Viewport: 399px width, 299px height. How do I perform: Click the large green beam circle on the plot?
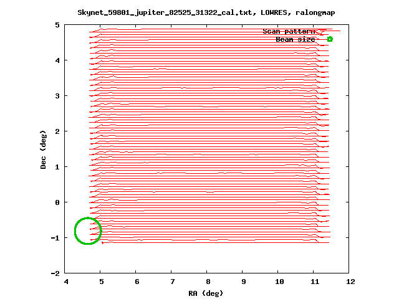[88, 231]
